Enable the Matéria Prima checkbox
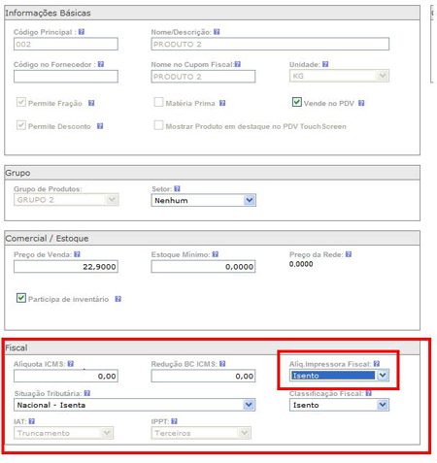This screenshot has height=463, width=437. 158,102
